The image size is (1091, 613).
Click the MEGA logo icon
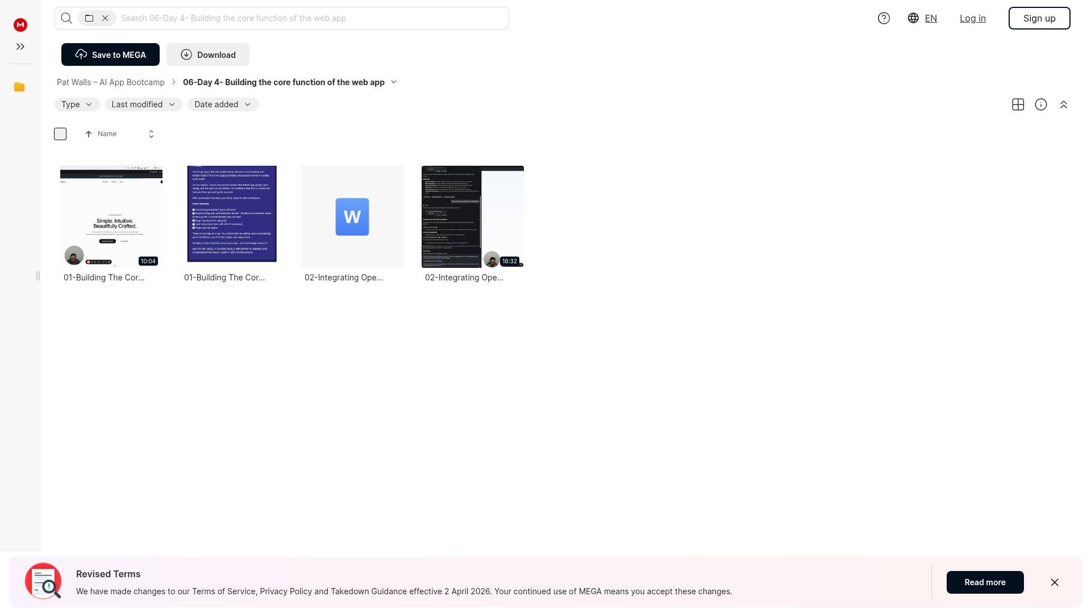point(20,25)
